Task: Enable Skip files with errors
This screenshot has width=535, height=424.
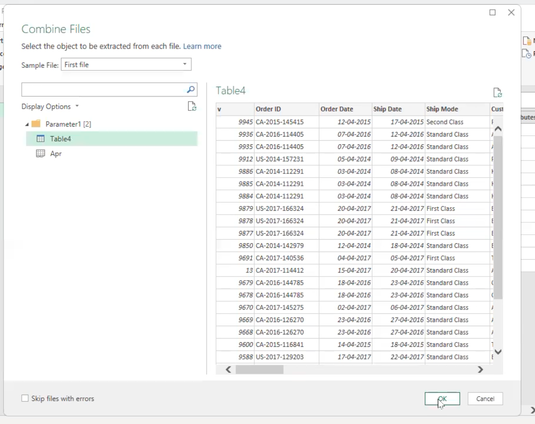Action: pos(24,398)
